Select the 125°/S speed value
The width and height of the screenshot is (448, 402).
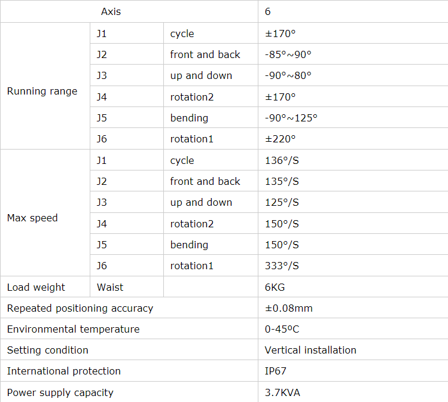point(282,202)
